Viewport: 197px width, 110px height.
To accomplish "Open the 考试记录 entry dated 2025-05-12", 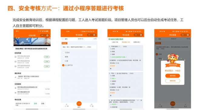I will coord(31,104).
